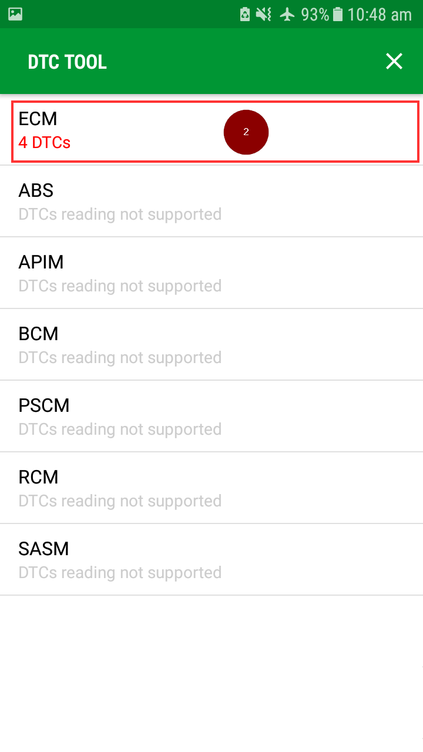
Task: Select the APIM module row
Action: coord(211,273)
